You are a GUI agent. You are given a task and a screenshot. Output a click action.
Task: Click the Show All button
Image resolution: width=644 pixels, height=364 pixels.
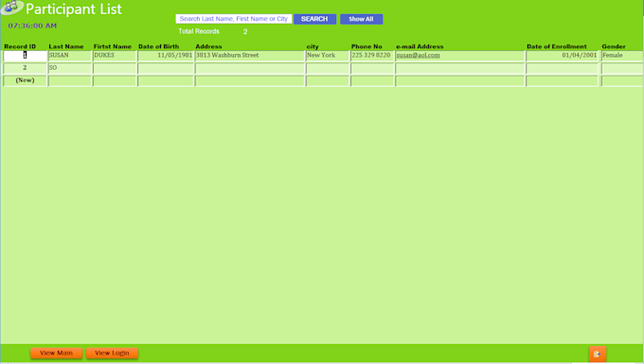click(x=362, y=19)
